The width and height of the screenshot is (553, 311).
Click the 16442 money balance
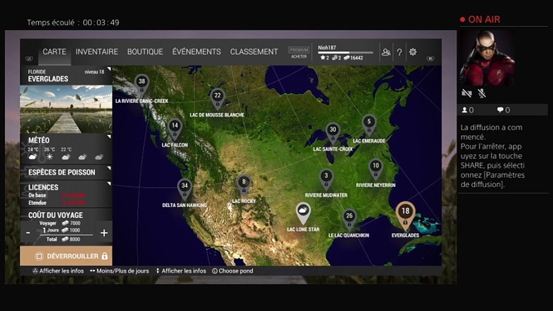tap(353, 58)
